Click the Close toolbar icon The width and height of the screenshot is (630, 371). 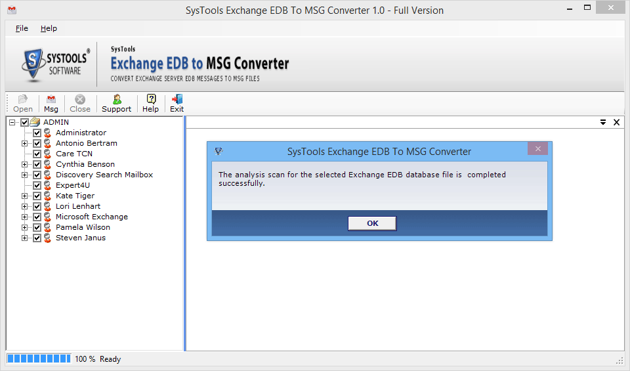coord(80,99)
